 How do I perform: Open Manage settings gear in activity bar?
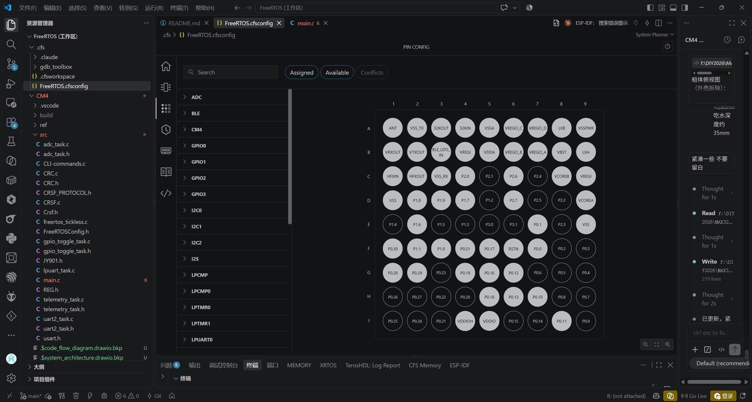pyautogui.click(x=11, y=378)
